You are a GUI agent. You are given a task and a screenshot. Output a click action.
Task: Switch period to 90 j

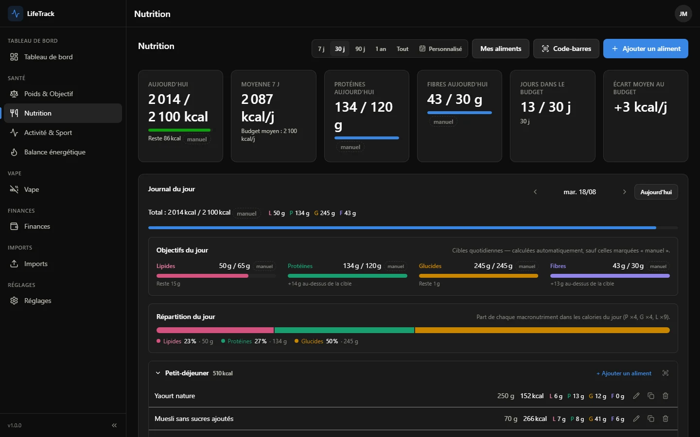[x=360, y=49]
